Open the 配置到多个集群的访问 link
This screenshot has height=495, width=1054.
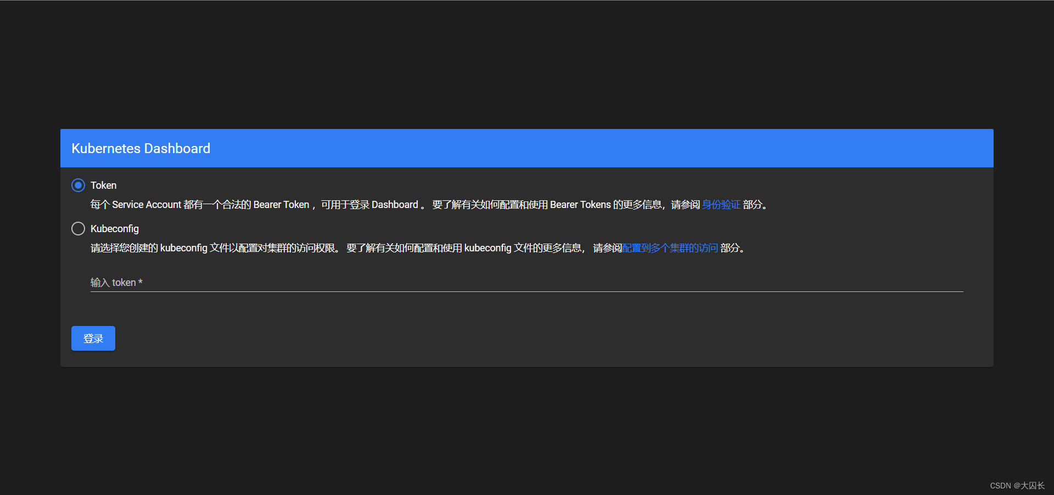click(670, 248)
